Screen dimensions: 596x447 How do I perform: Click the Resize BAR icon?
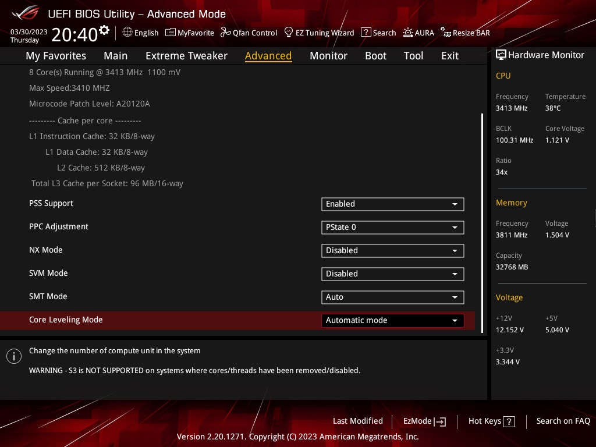[x=445, y=33]
